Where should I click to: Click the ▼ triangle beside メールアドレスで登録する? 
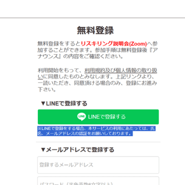43,150
